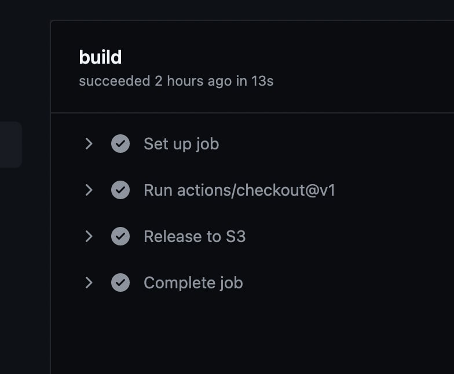Open the Run actions/checkout@v1 step label
Viewport: 454px width, 374px height.
pos(240,190)
